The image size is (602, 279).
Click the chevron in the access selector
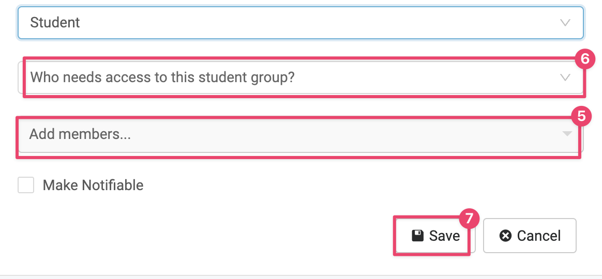tap(565, 78)
